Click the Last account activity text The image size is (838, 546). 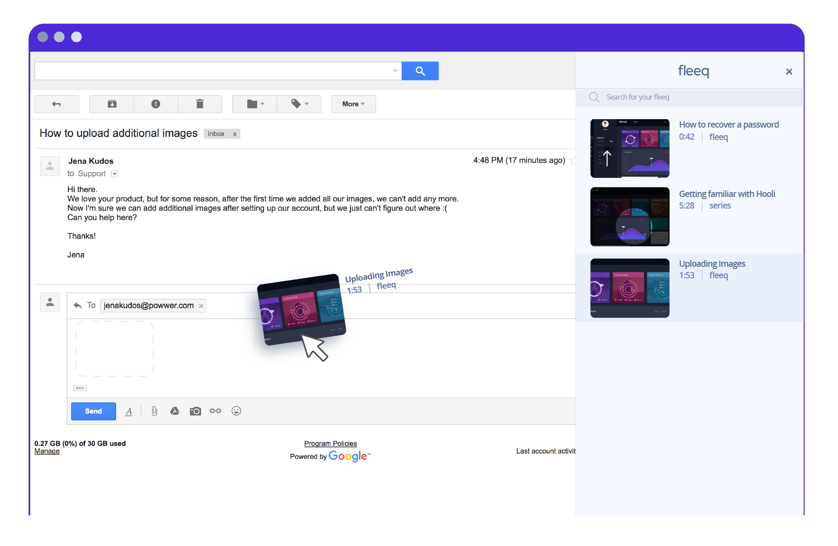click(x=546, y=451)
